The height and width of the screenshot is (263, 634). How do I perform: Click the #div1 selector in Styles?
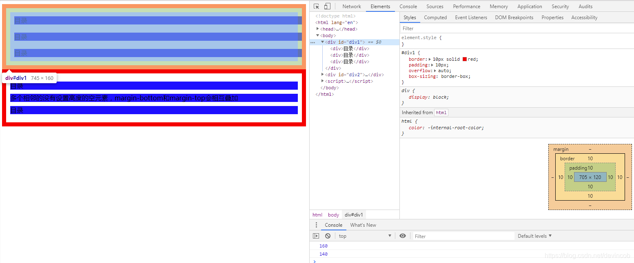(409, 53)
